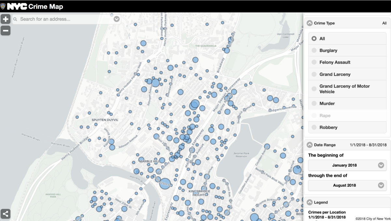Click the crime circle near The Quadrangle label
391x221 pixels.
point(195,60)
